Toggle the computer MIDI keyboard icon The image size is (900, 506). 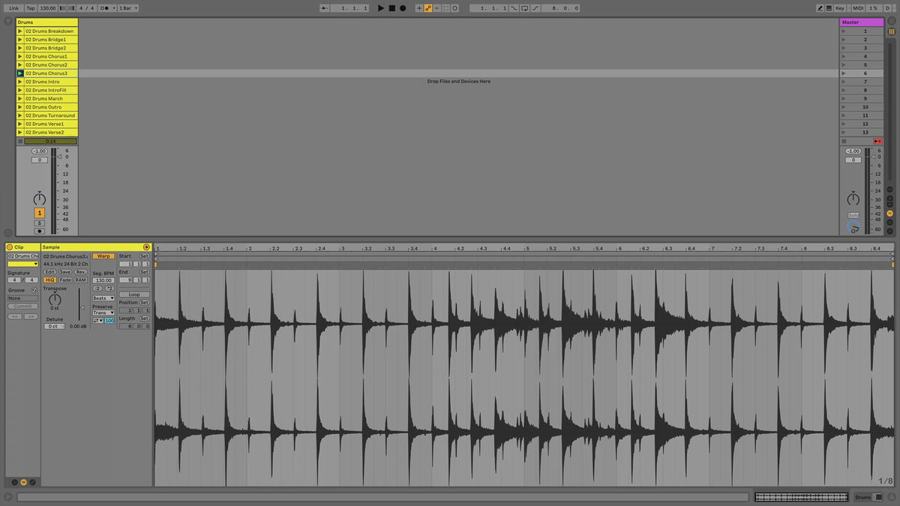tap(829, 8)
